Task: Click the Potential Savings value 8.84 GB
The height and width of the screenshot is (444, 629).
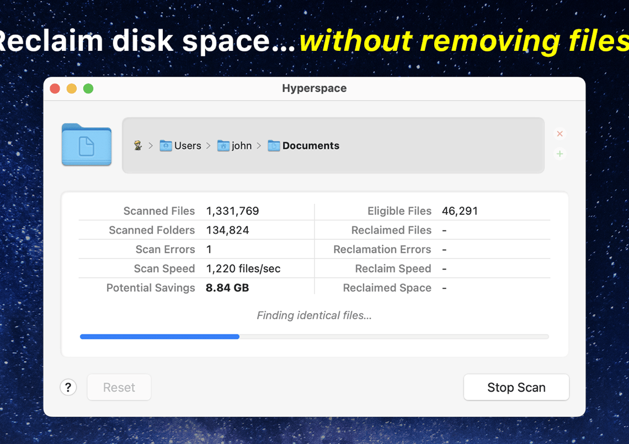Action: click(227, 288)
